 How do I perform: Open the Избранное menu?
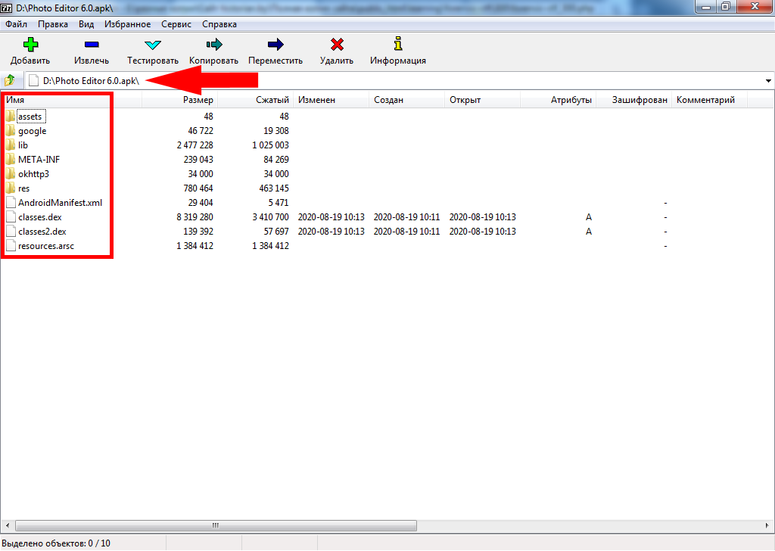coord(127,24)
